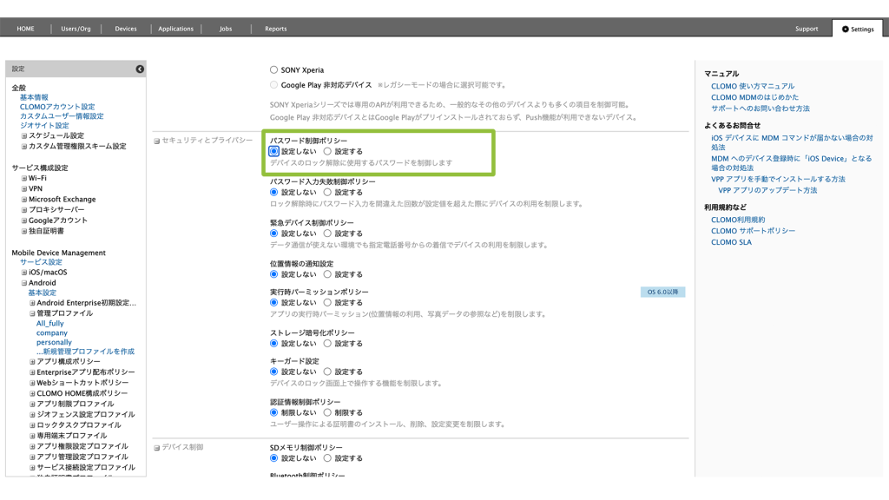Enable 設定する for キーガード設定
The image size is (889, 500).
[x=327, y=372]
